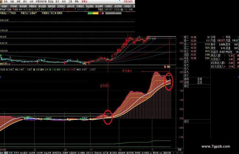Open the 资讯 menu

tap(64, 2)
